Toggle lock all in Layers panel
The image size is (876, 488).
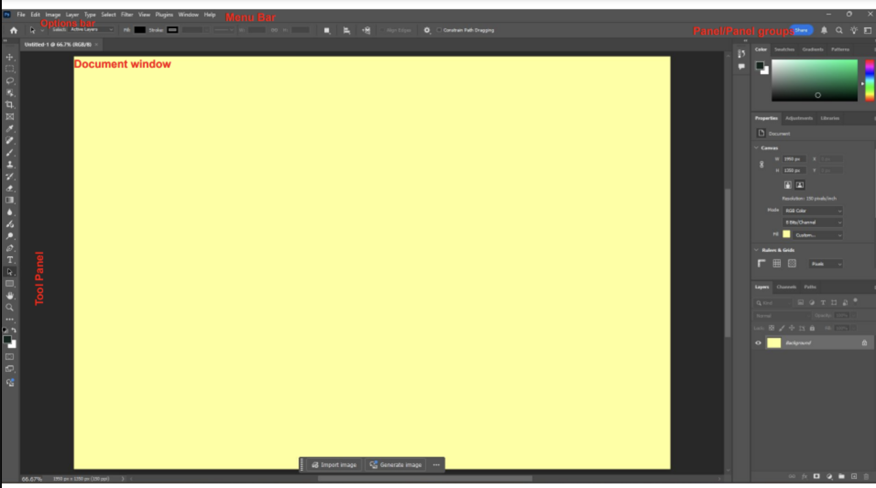[812, 328]
